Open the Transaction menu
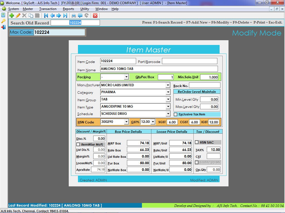This screenshot has width=285, height=213. coord(48,9)
